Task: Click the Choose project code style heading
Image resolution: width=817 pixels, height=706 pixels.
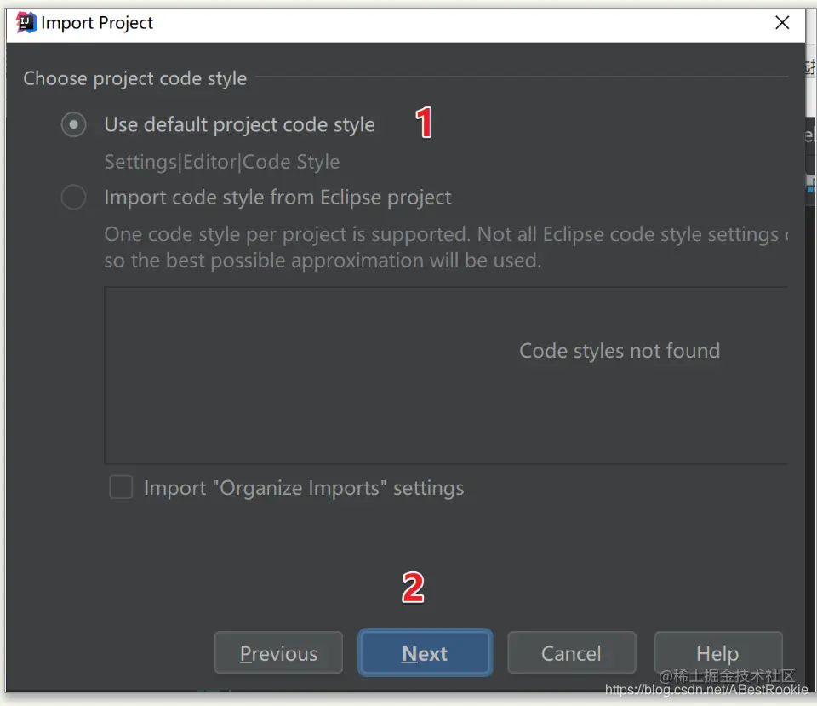Action: (x=135, y=78)
